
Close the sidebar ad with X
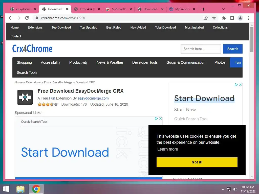pyautogui.click(x=240, y=85)
